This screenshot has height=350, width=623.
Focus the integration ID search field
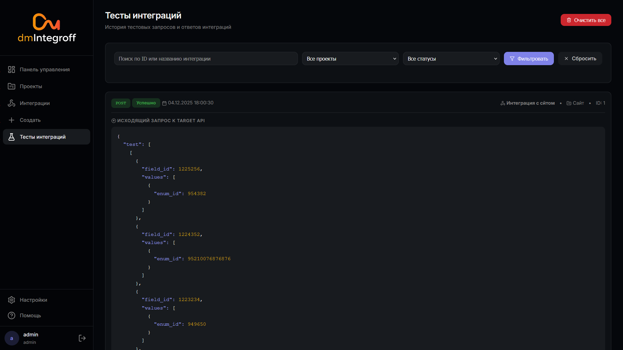coord(206,59)
